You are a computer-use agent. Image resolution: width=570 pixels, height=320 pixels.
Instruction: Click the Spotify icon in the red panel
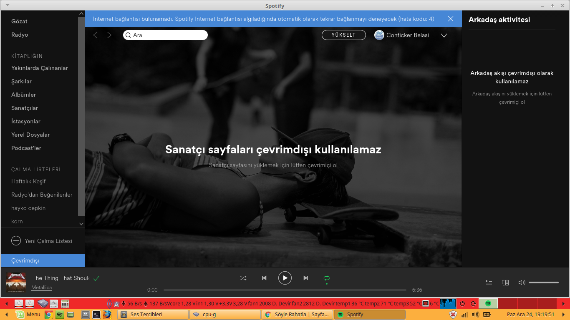click(488, 303)
